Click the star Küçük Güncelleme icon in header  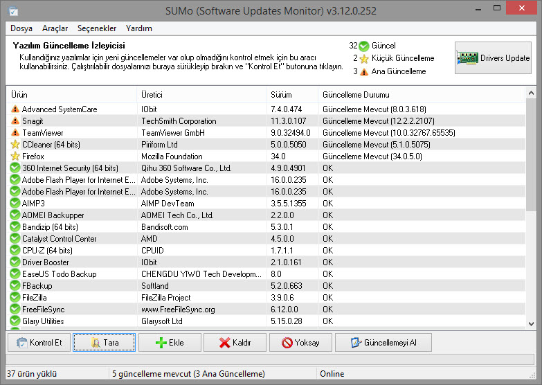click(364, 58)
